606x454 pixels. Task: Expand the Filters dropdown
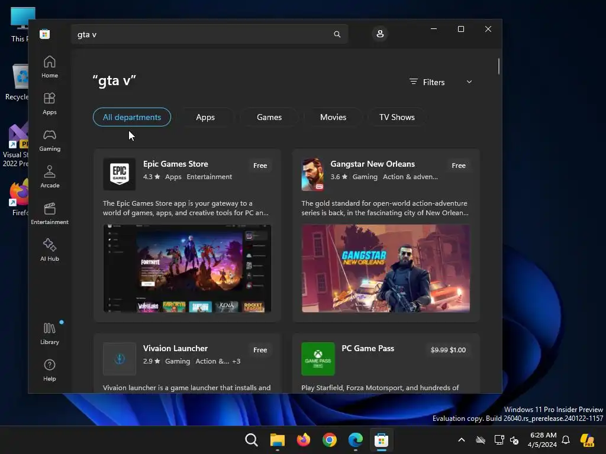pos(440,82)
